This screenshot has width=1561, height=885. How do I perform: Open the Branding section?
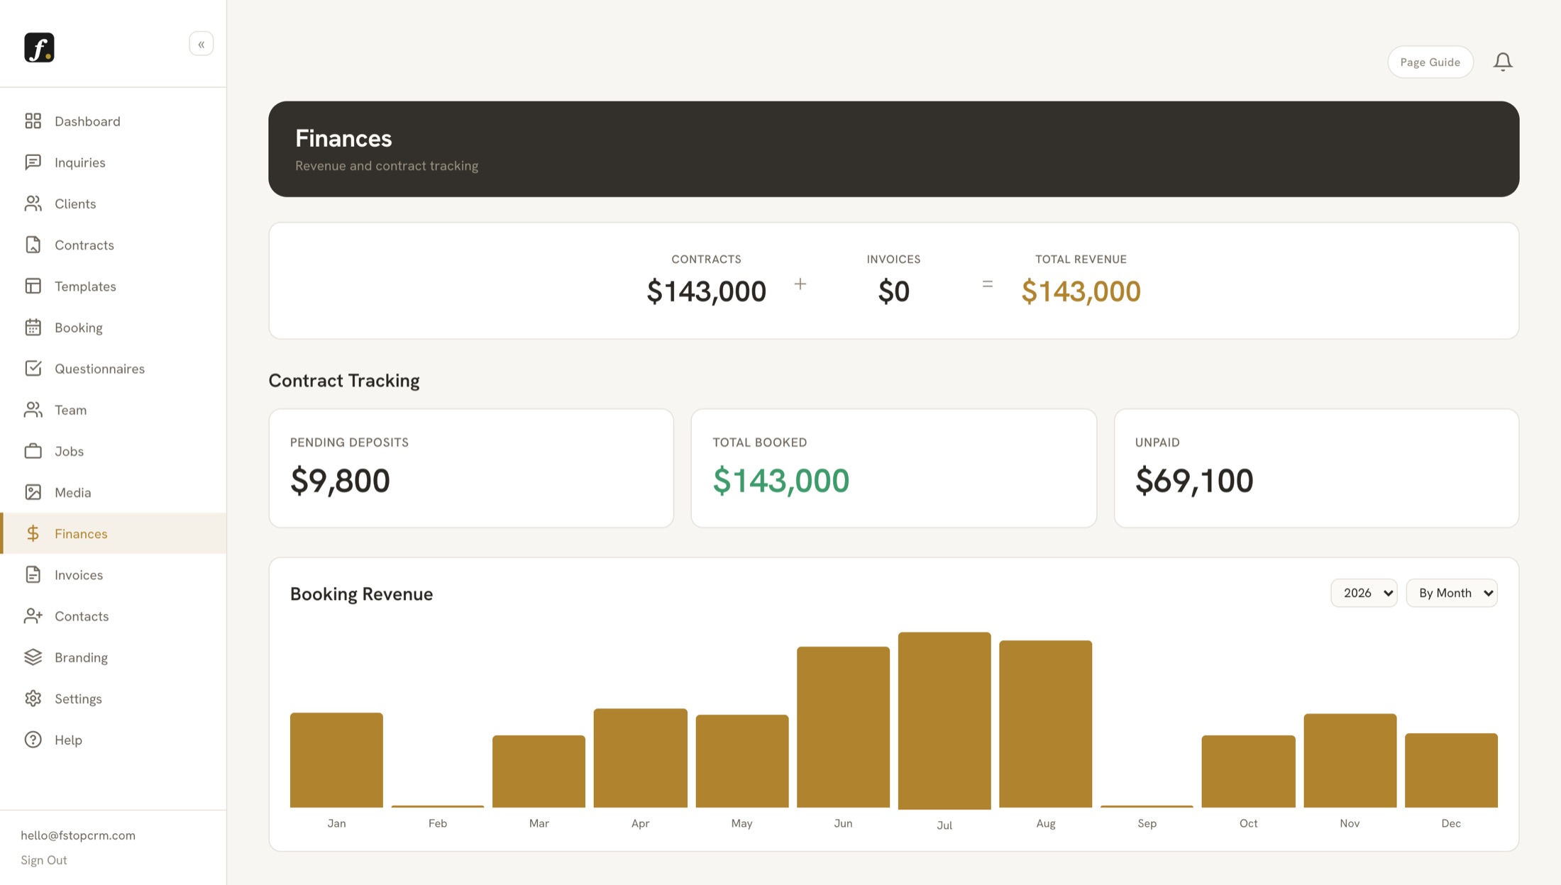click(x=114, y=657)
